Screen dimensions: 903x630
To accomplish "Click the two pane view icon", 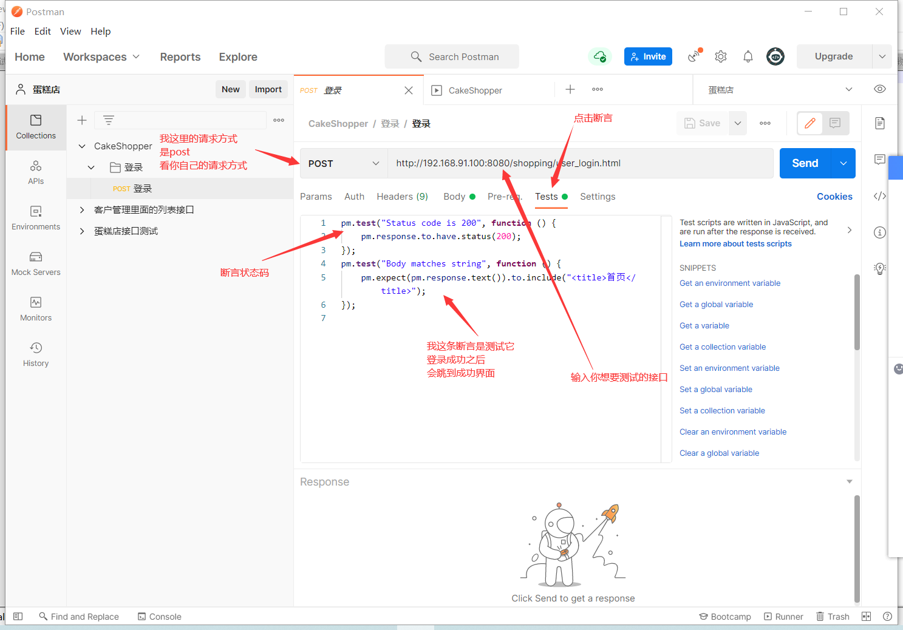I will (x=867, y=617).
